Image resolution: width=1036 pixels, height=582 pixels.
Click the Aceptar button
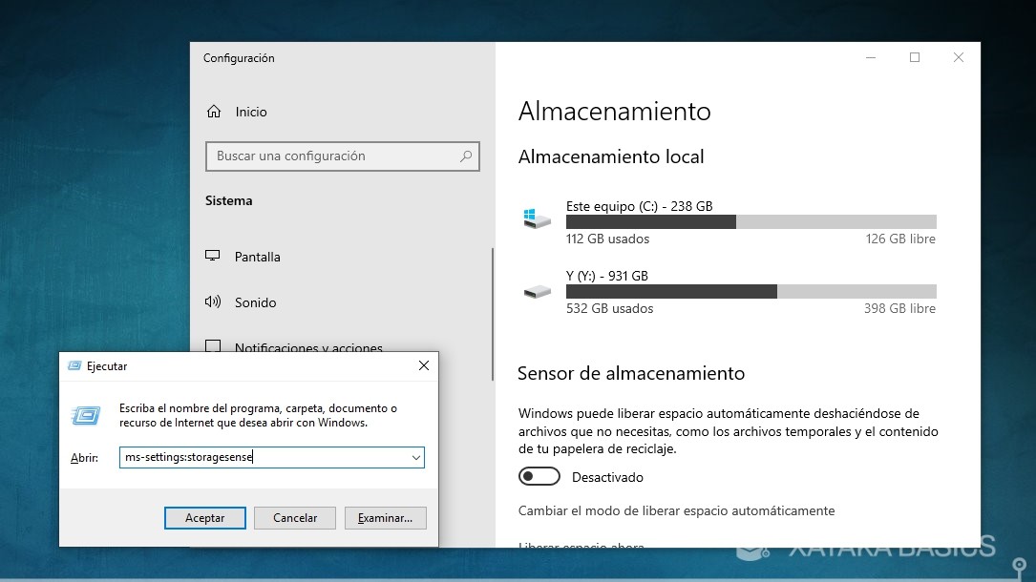pyautogui.click(x=204, y=517)
